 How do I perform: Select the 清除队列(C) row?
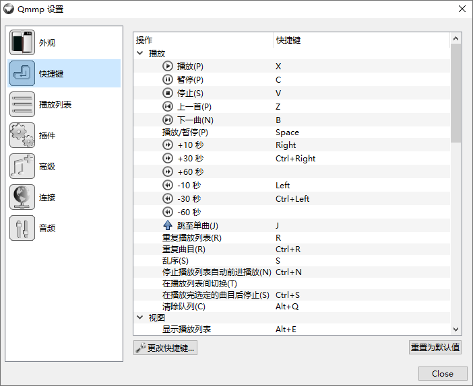[292, 307]
